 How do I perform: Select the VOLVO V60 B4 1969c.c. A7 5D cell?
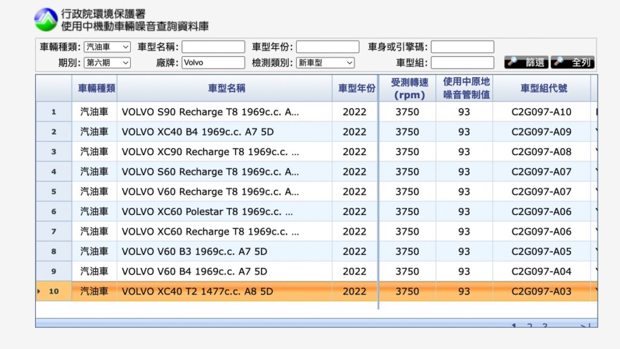(225, 271)
